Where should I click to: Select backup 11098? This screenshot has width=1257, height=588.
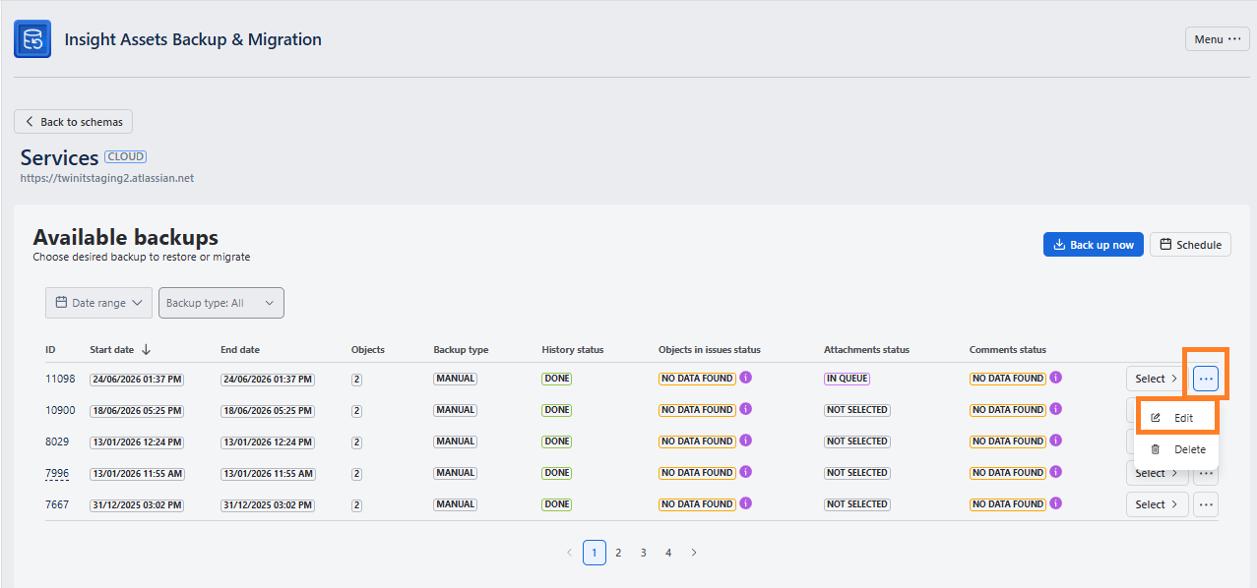point(1157,379)
